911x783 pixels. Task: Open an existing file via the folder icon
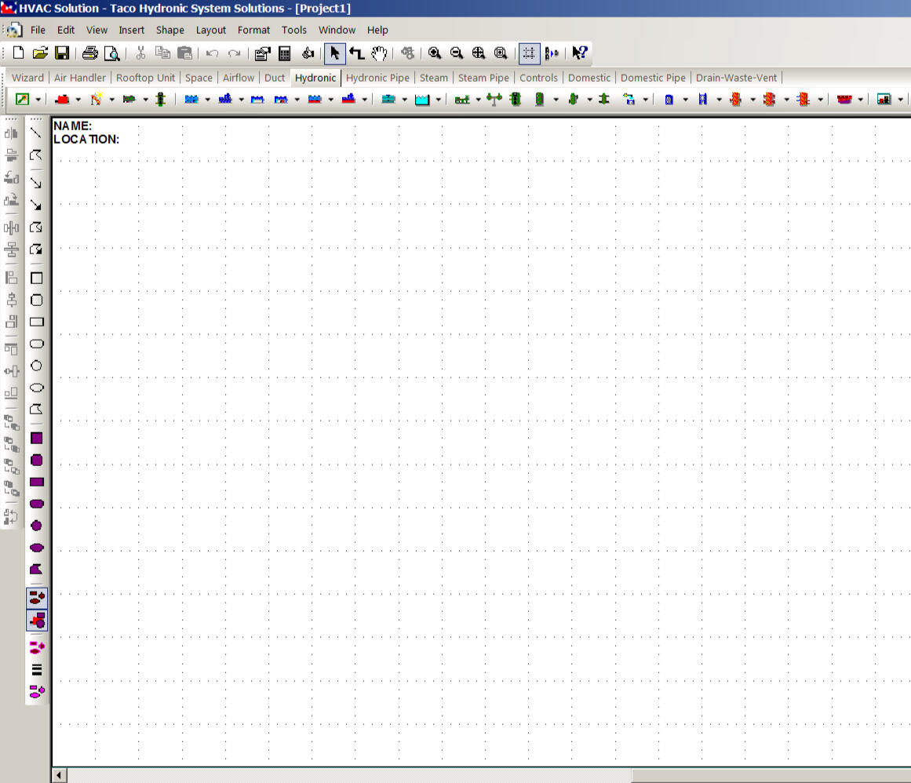[40, 53]
